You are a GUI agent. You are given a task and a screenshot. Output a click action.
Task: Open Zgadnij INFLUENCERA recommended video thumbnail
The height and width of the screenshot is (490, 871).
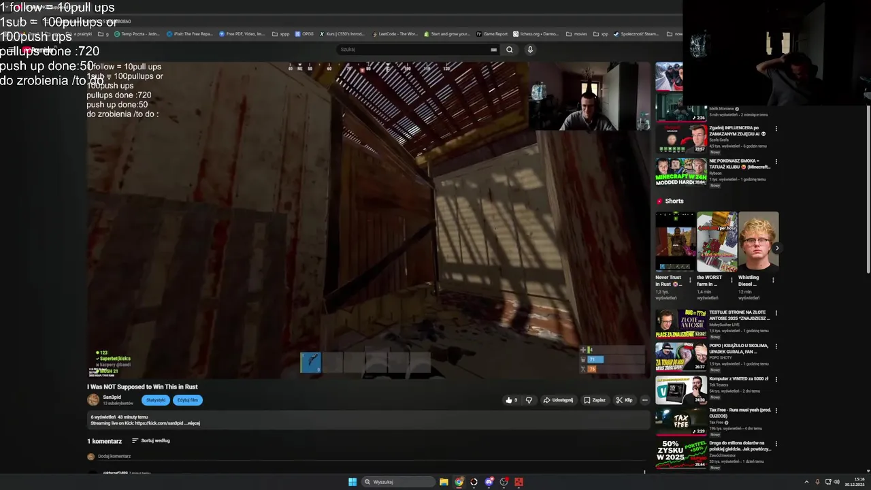click(x=680, y=139)
